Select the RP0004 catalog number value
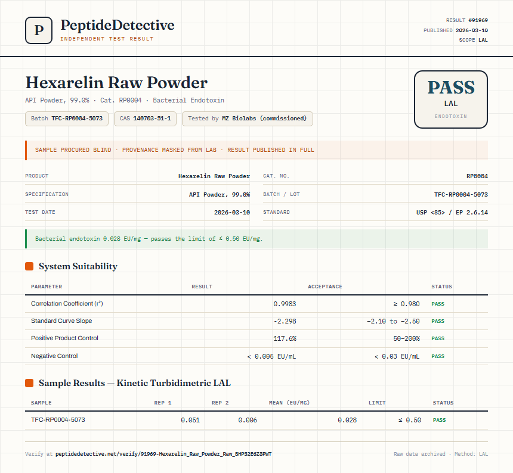This screenshot has height=473, width=513. tap(477, 176)
